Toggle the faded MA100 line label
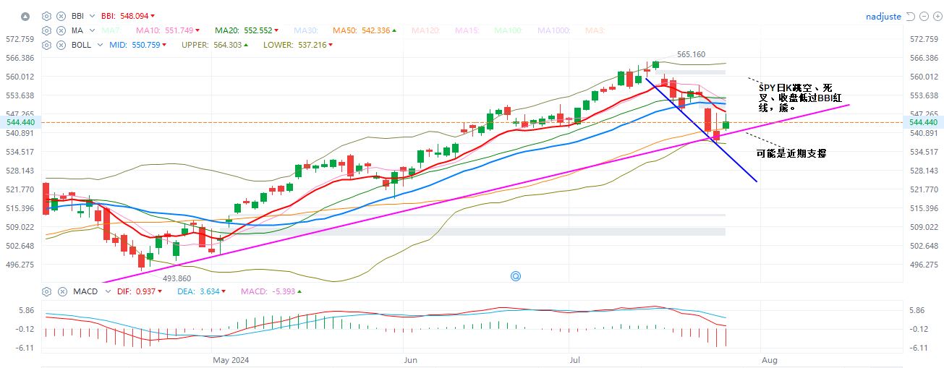944x368 pixels. [509, 30]
